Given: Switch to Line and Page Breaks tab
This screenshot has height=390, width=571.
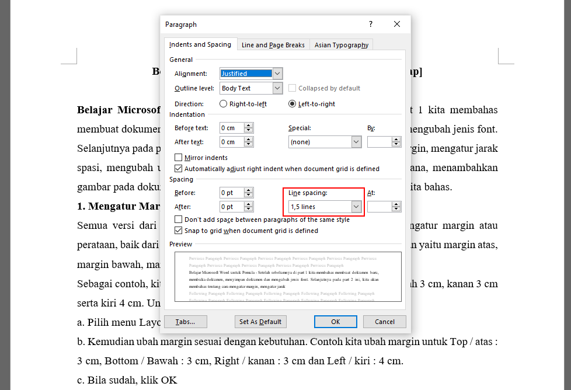Looking at the screenshot, I should pyautogui.click(x=273, y=45).
